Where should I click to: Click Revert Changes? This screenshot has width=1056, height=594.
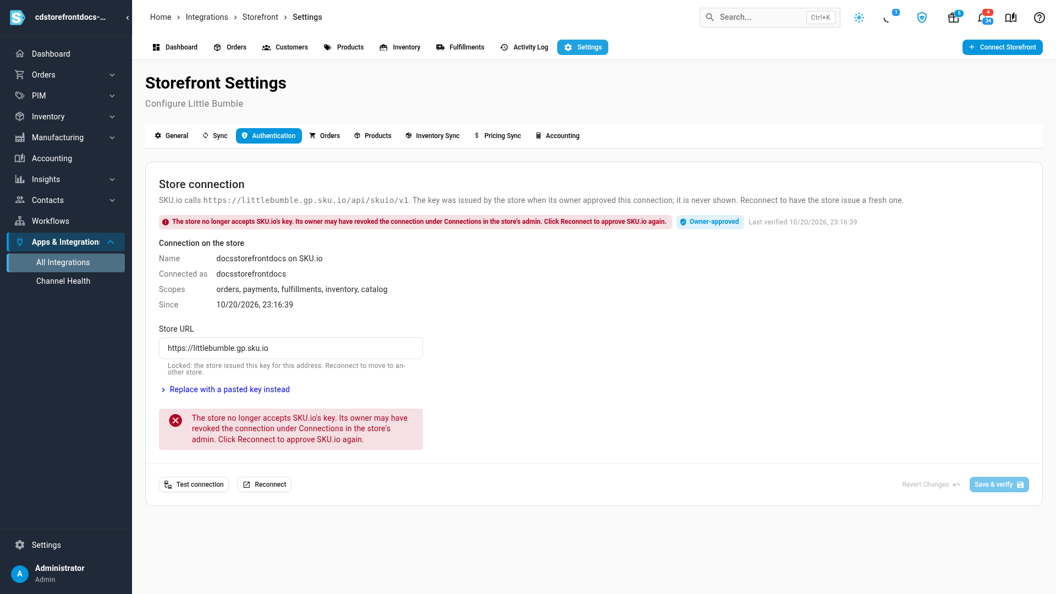pos(931,485)
